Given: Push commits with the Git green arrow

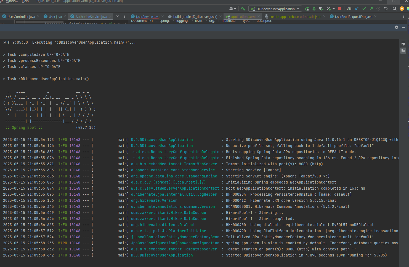Looking at the screenshot, I should click(x=371, y=9).
